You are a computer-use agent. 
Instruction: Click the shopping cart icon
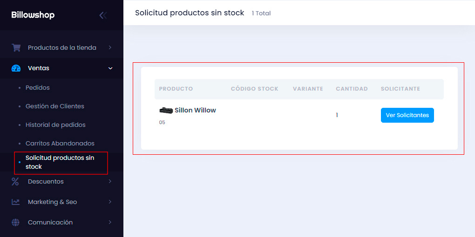[x=16, y=47]
